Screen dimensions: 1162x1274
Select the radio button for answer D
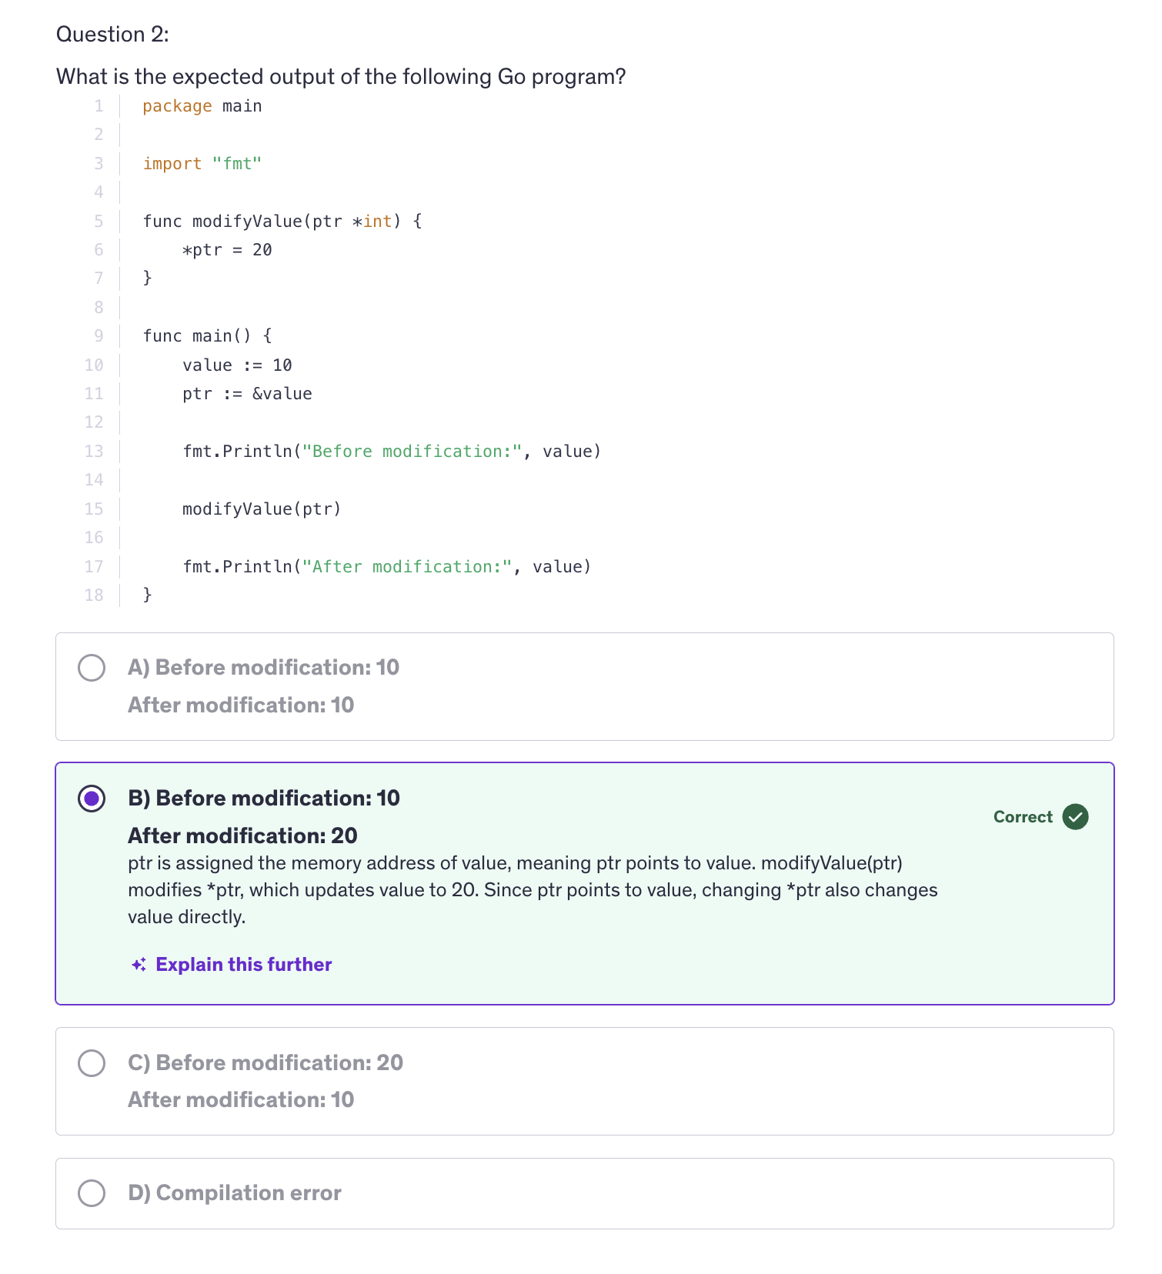(x=92, y=1192)
